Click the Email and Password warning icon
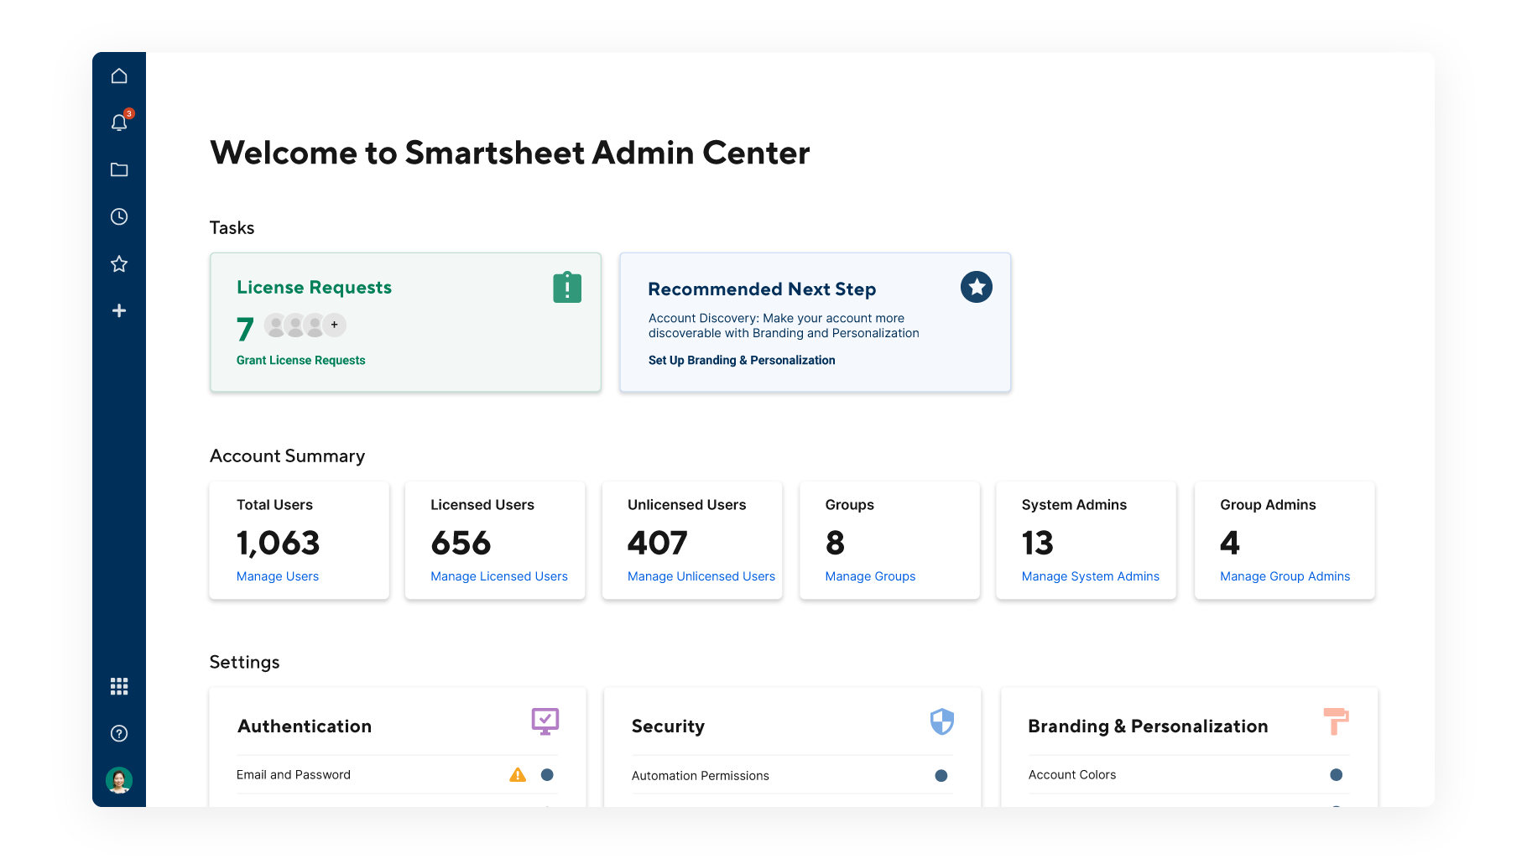This screenshot has width=1527, height=859. point(518,775)
